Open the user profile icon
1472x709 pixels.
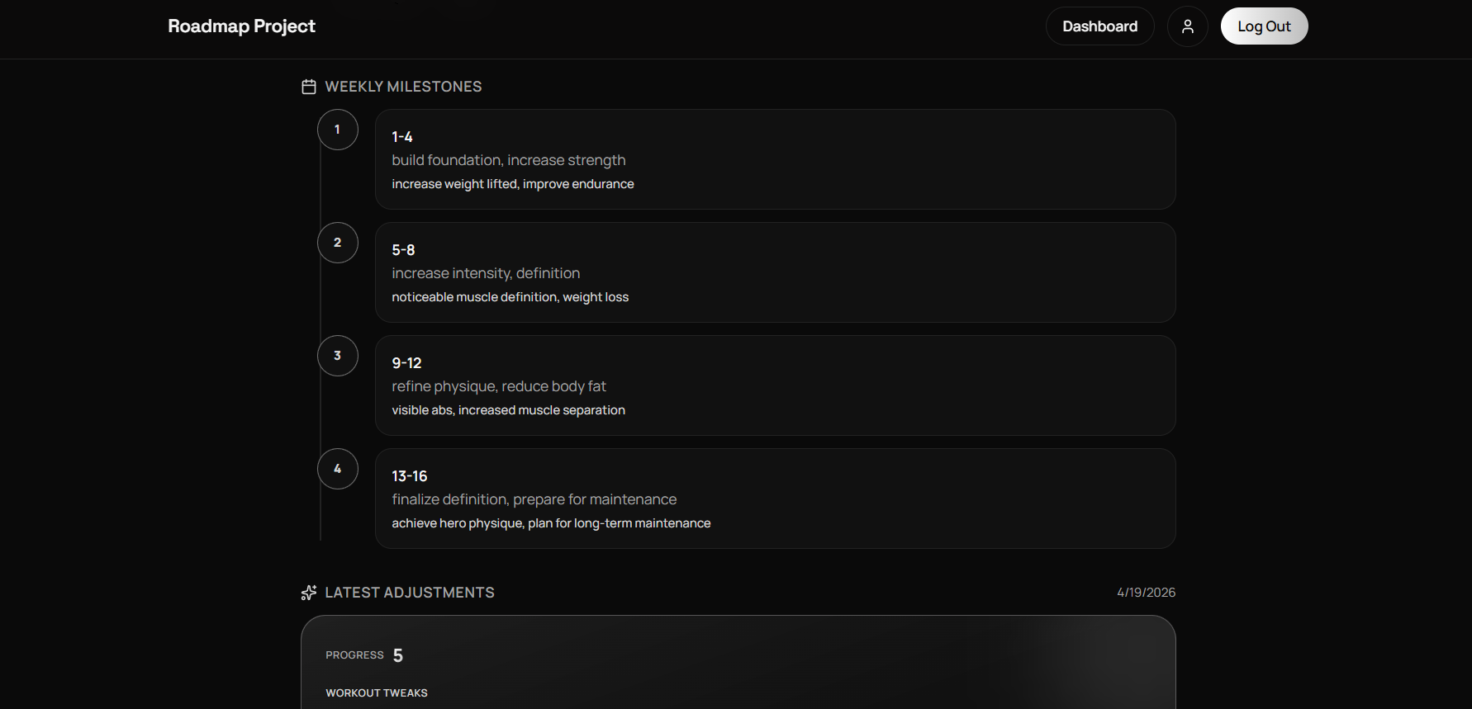coord(1187,26)
